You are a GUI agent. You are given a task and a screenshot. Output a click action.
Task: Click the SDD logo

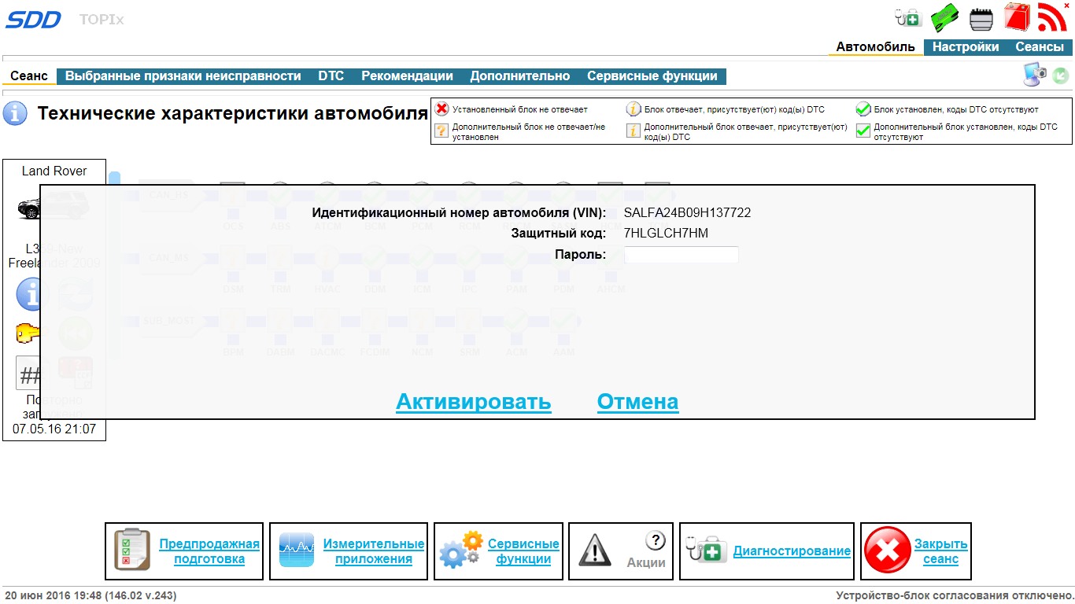pyautogui.click(x=33, y=20)
